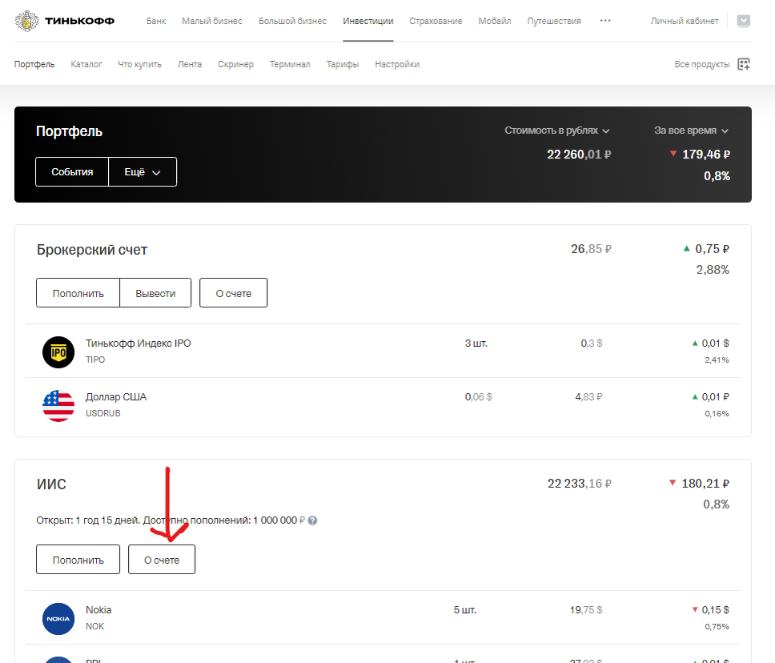Click the help question mark about пополнений
775x663 pixels.
[x=312, y=520]
